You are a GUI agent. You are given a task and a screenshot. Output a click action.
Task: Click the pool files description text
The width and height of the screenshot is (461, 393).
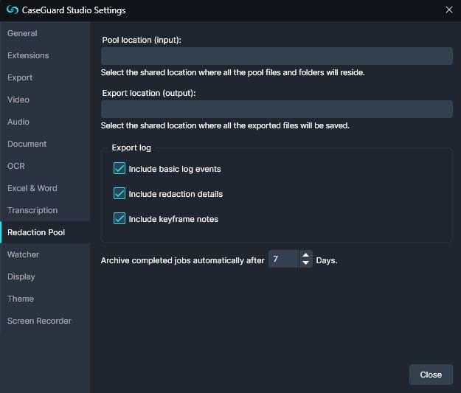[232, 72]
